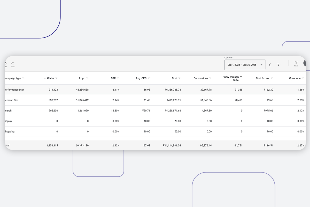Open the Conv. rate column dropdown

[303, 78]
